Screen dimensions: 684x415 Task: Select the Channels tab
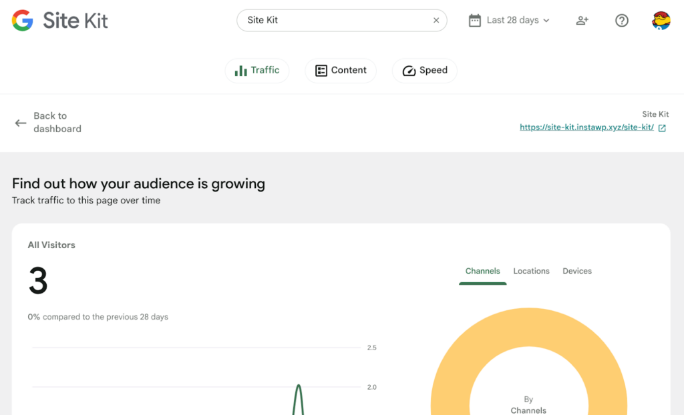tap(482, 272)
